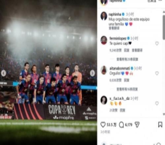Show translation of raphinha's caption
The image size is (165, 145).
tap(114, 28)
